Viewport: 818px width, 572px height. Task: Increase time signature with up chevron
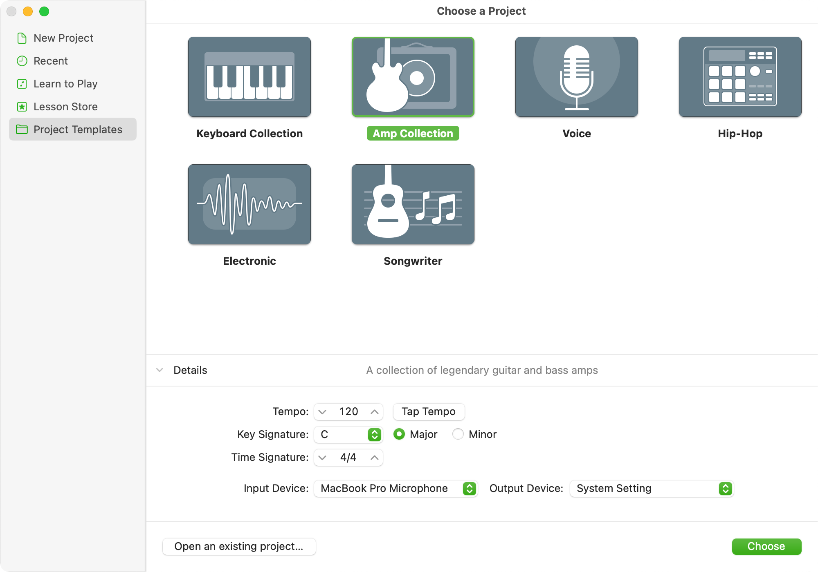pos(374,458)
